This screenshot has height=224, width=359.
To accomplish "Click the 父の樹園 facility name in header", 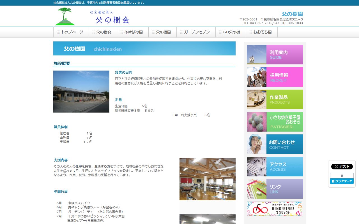I will (292, 14).
